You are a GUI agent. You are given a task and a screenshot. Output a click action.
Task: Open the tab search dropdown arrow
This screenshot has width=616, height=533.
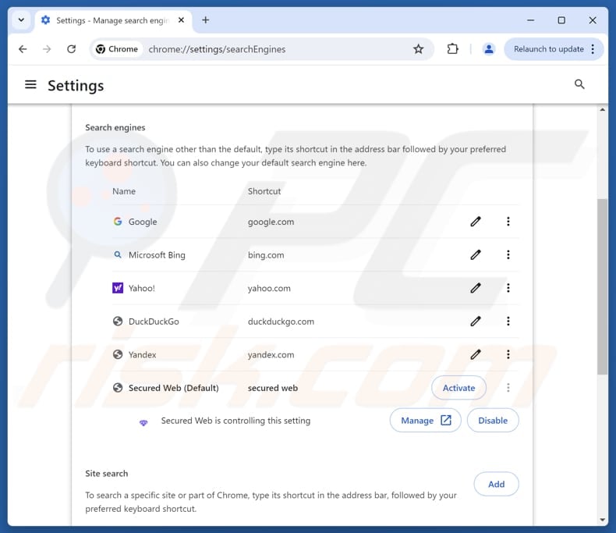(21, 20)
